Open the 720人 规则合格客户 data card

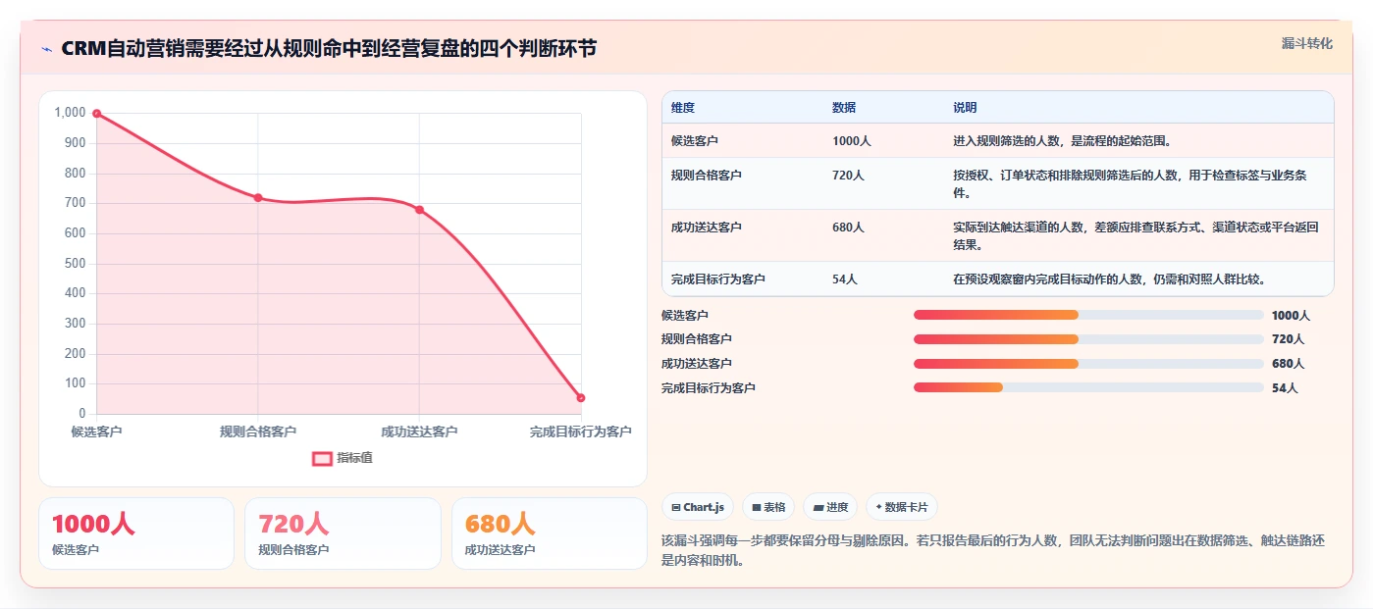click(x=343, y=533)
